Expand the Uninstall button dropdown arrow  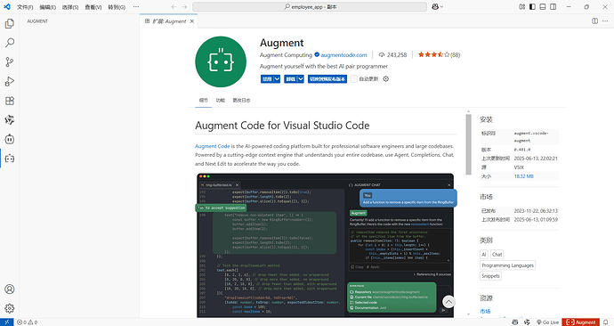tap(301, 78)
